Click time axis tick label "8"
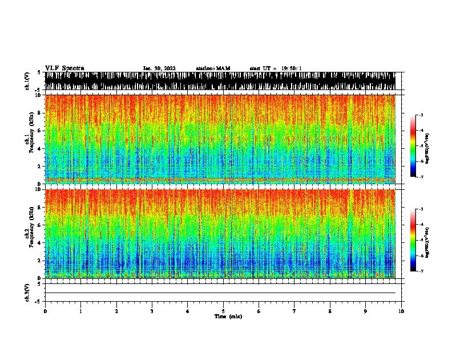Screen dimensions: 452x349 tap(330, 311)
